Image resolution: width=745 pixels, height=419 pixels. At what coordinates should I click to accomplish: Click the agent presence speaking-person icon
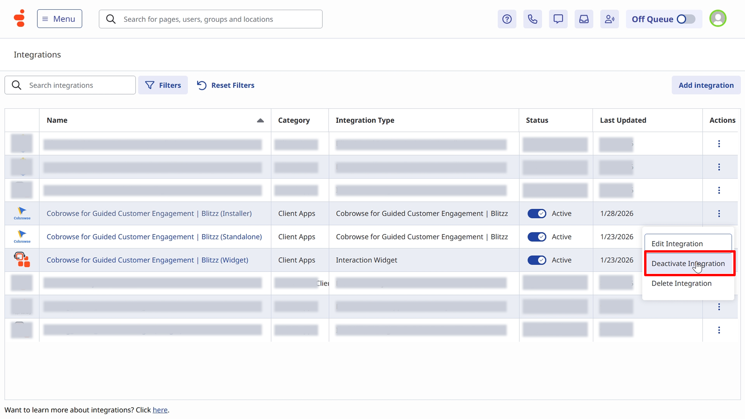tap(609, 19)
